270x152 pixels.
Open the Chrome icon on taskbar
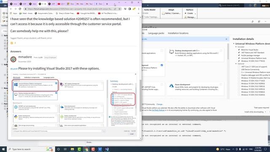click(86, 149)
